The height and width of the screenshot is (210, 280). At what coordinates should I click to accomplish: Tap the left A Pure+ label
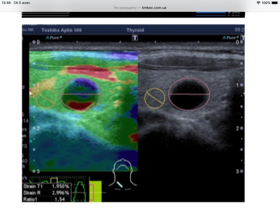[54, 38]
